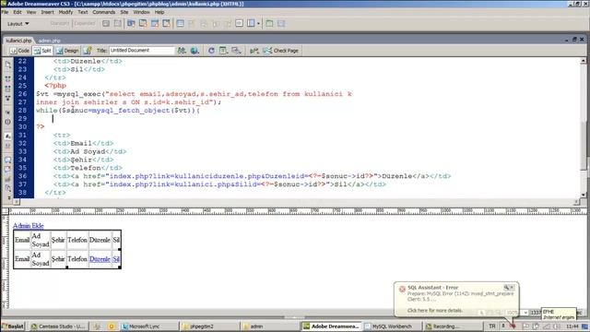Click the wrench icon in SQL Assistant popup

tap(506, 287)
